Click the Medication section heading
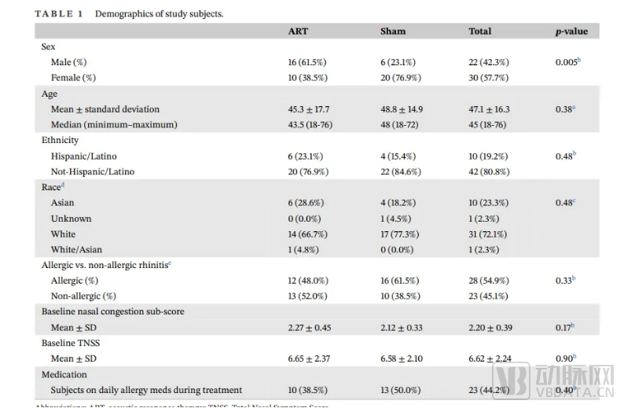 (x=64, y=374)
